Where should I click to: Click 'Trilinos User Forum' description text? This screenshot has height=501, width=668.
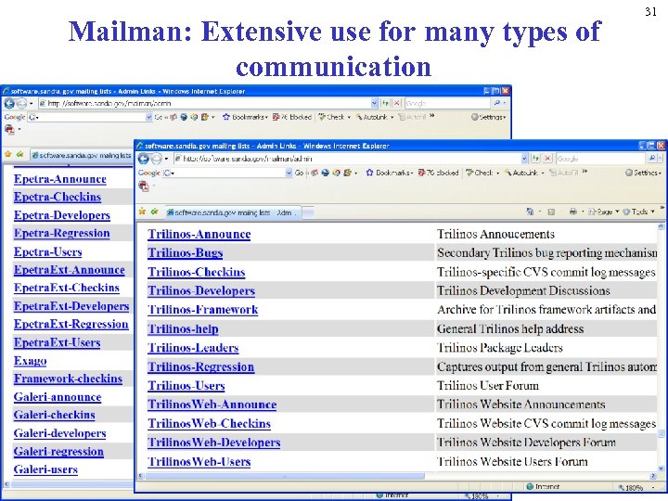488,386
